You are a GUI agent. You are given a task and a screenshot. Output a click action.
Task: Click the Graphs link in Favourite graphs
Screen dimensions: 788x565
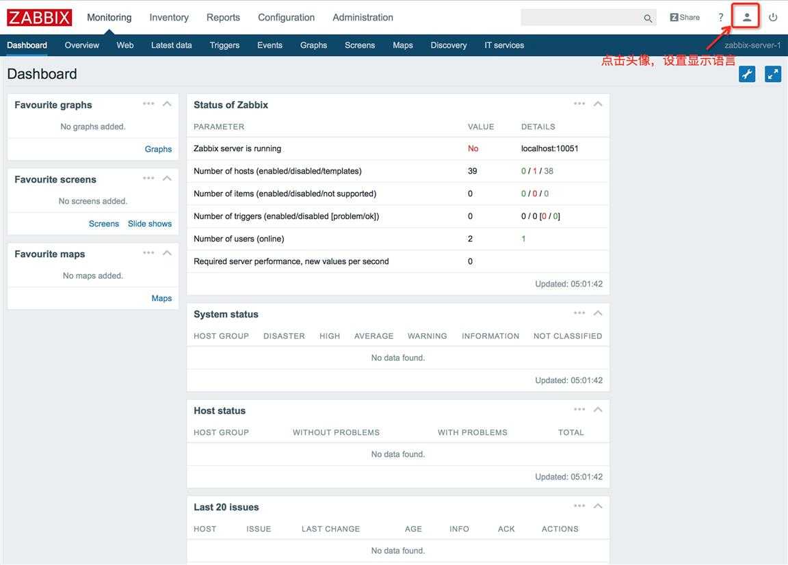(158, 149)
